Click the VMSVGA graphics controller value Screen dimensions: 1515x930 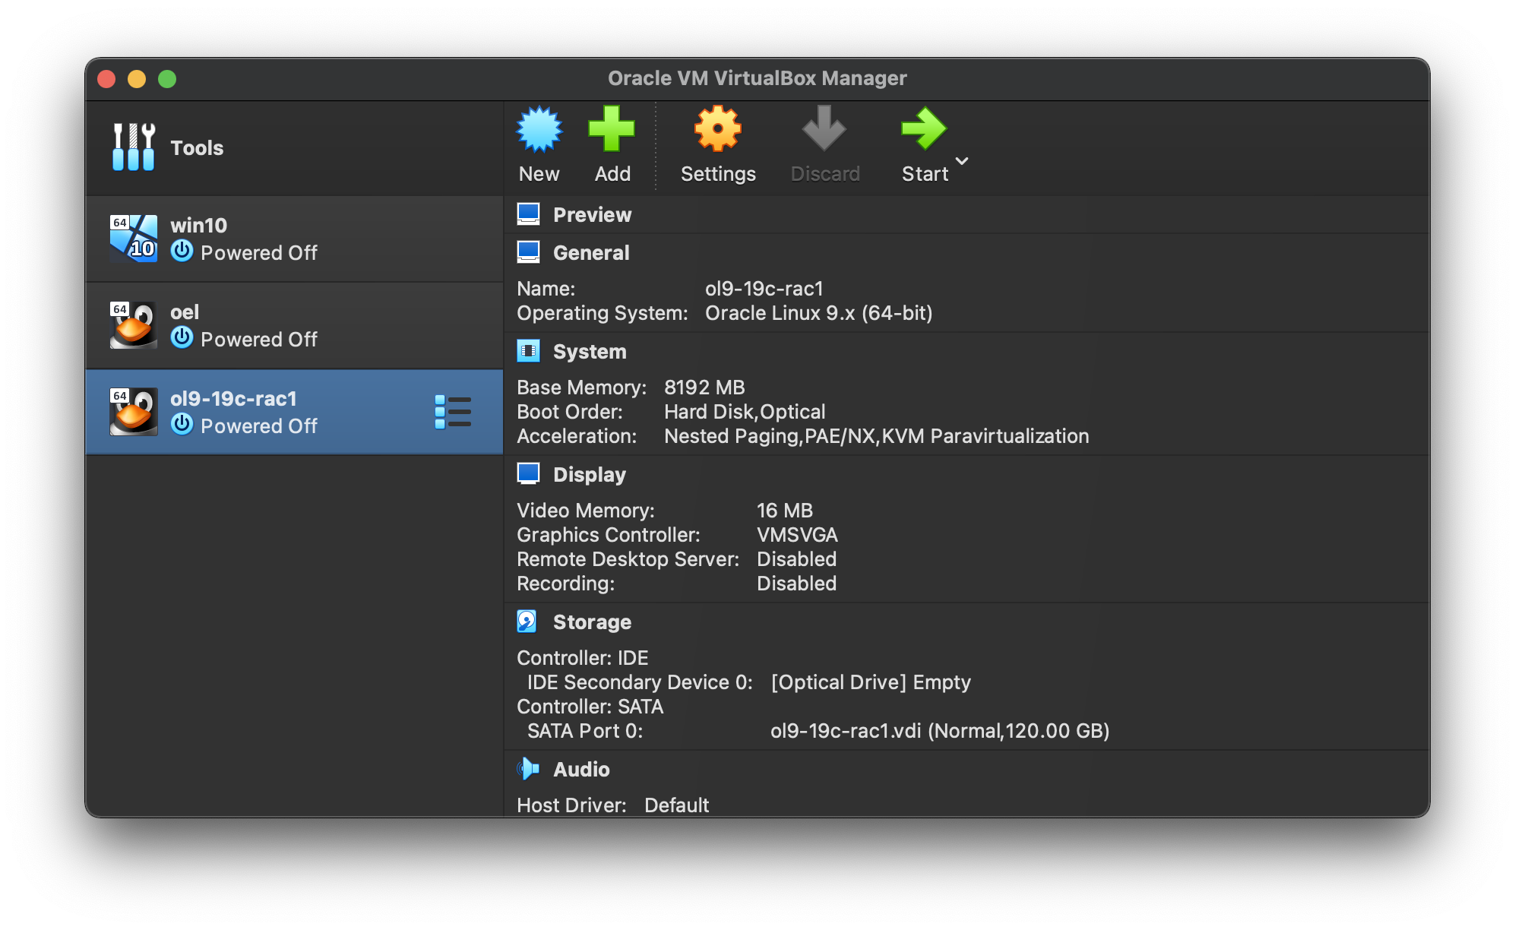pyautogui.click(x=797, y=535)
